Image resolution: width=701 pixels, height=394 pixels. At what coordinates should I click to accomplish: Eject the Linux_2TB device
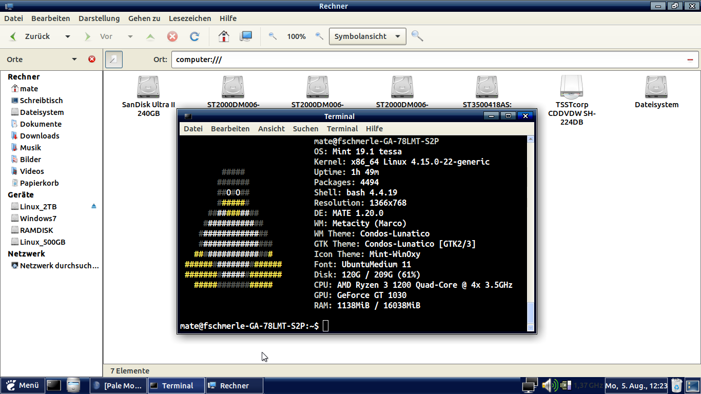coord(93,206)
